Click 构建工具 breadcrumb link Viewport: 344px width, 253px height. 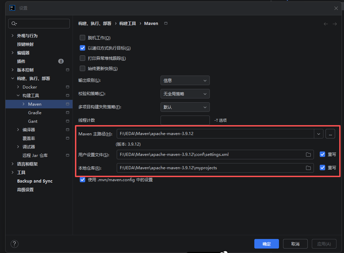click(128, 24)
